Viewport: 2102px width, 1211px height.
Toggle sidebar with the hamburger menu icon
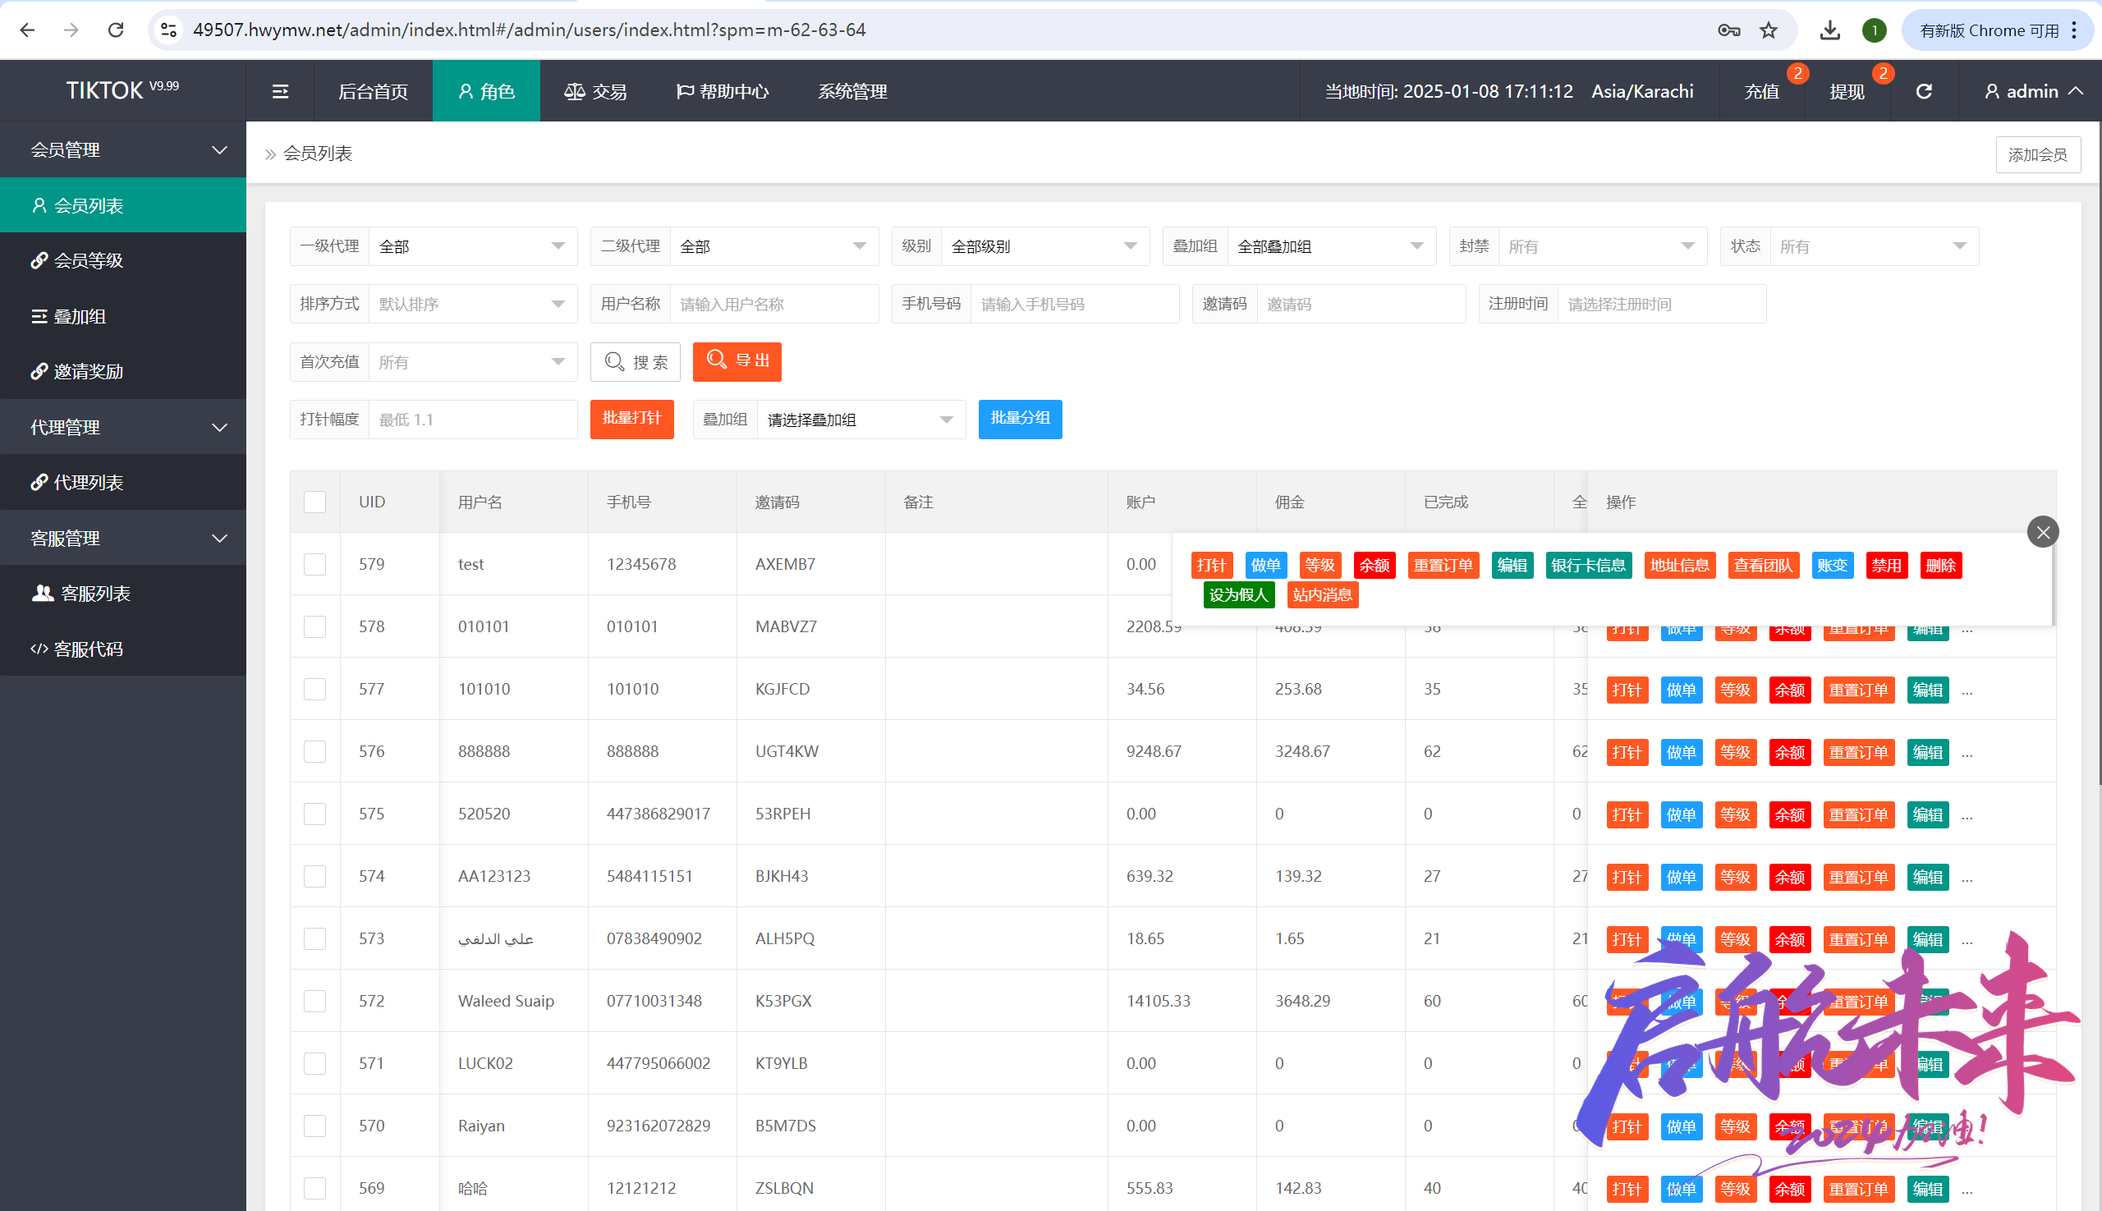point(280,91)
